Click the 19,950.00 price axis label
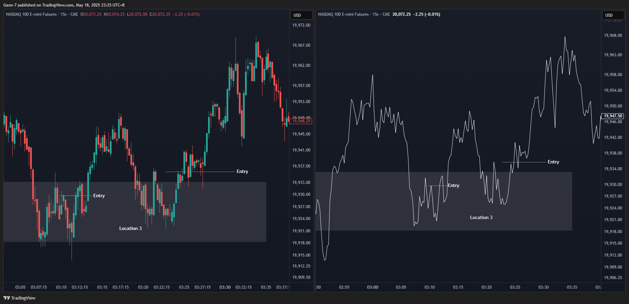Screen dimensions: 629x304 point(613,106)
